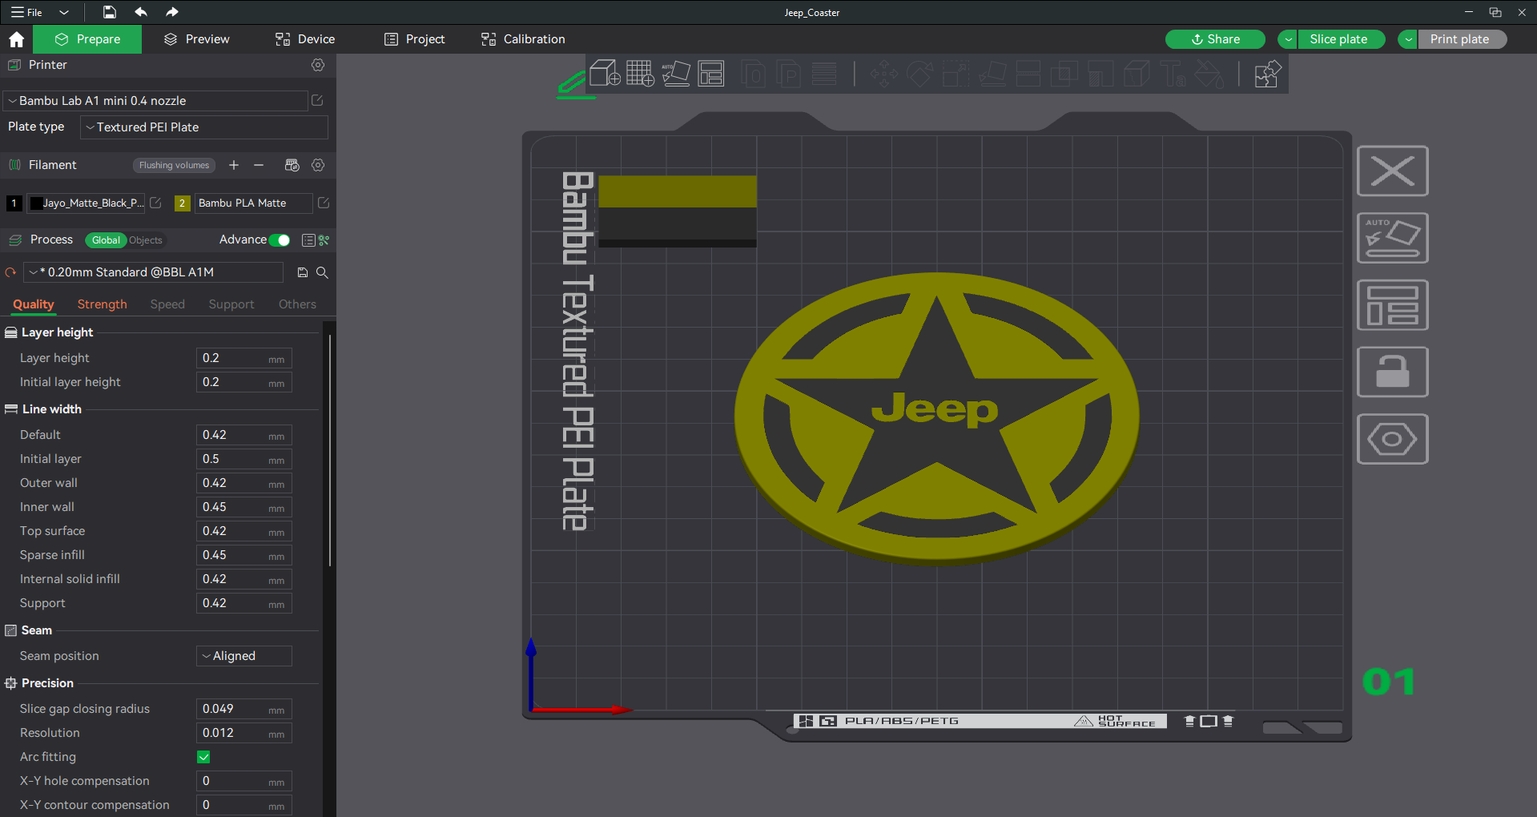Switch to the Preview tab
Screen dimensions: 1537x817
[x=197, y=39]
